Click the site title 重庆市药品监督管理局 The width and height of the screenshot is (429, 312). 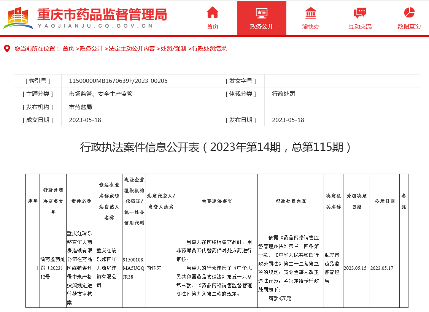pyautogui.click(x=102, y=14)
